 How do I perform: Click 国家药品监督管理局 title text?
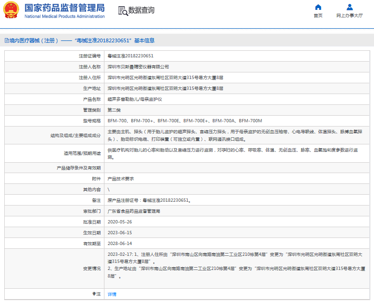(64, 8)
